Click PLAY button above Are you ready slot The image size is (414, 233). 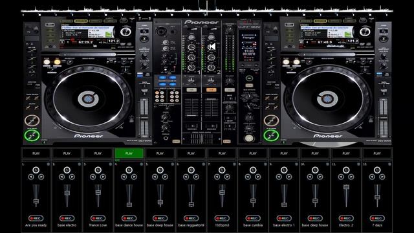[x=36, y=153]
